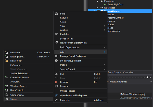Click the New Folder icon
Image resolution: width=153 pixels, height=107 pixels.
coord(7,61)
